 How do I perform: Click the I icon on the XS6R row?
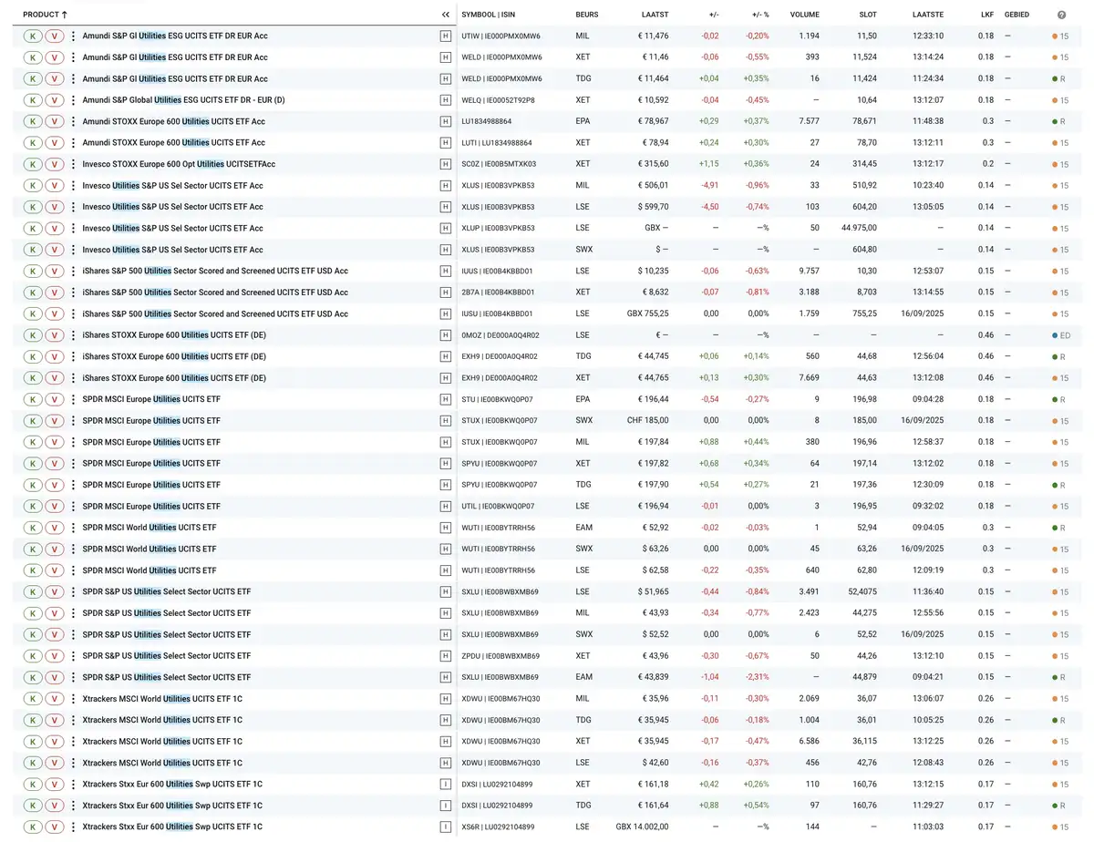pos(445,827)
